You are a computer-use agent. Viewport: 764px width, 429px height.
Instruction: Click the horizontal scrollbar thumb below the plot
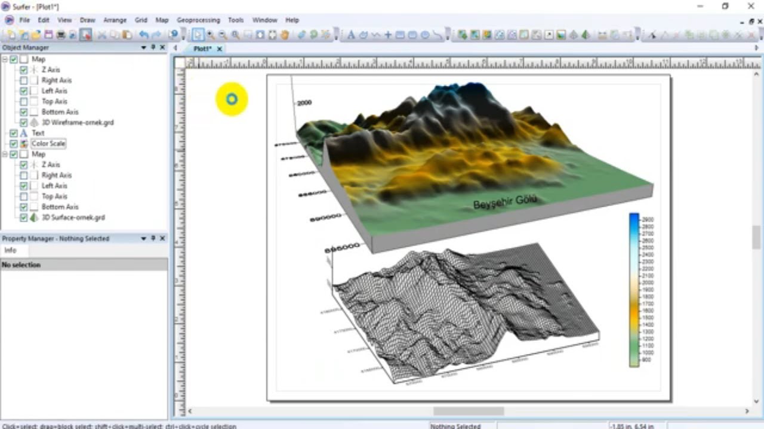[x=469, y=411]
